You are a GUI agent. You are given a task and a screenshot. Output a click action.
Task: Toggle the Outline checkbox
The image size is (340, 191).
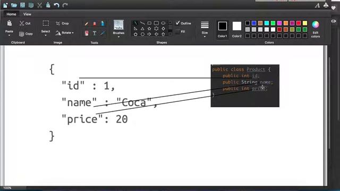coord(178,23)
